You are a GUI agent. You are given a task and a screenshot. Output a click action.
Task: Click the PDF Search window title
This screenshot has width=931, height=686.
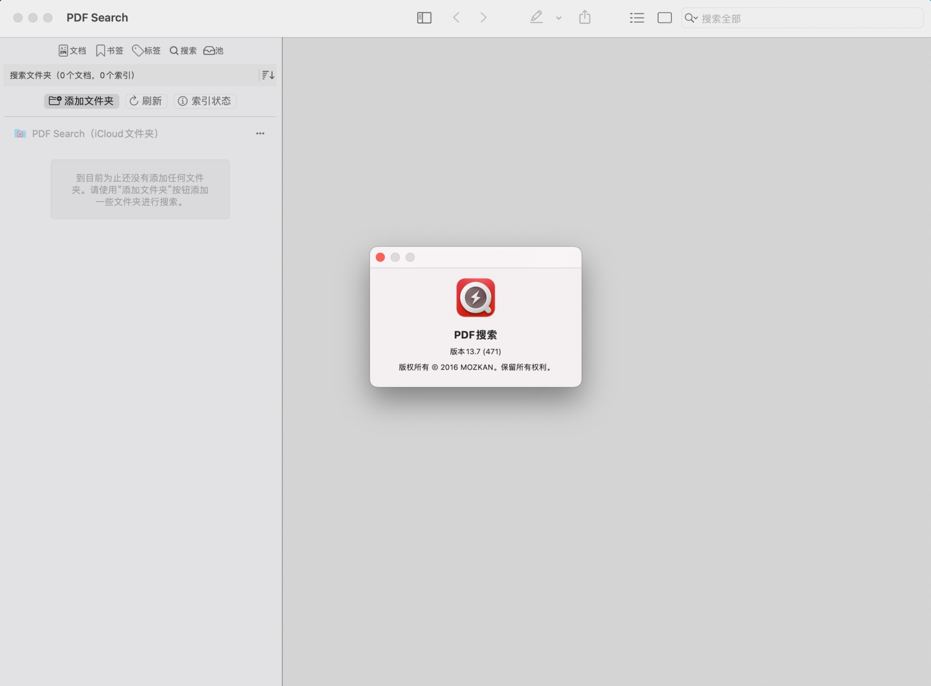pos(97,18)
